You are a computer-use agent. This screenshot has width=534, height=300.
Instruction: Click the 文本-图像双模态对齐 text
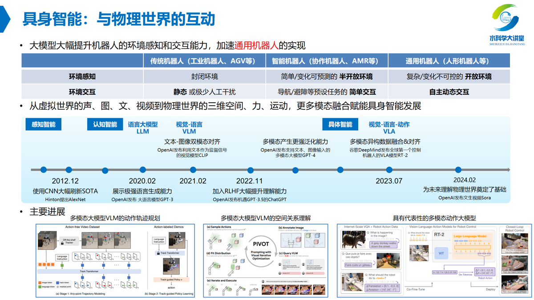click(x=192, y=141)
